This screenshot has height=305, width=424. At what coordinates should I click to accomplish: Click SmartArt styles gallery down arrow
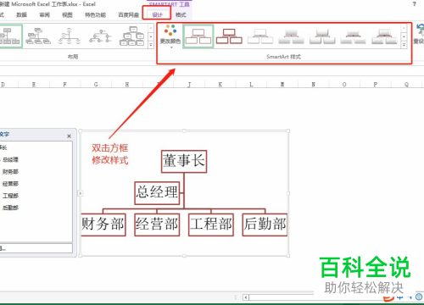[404, 36]
